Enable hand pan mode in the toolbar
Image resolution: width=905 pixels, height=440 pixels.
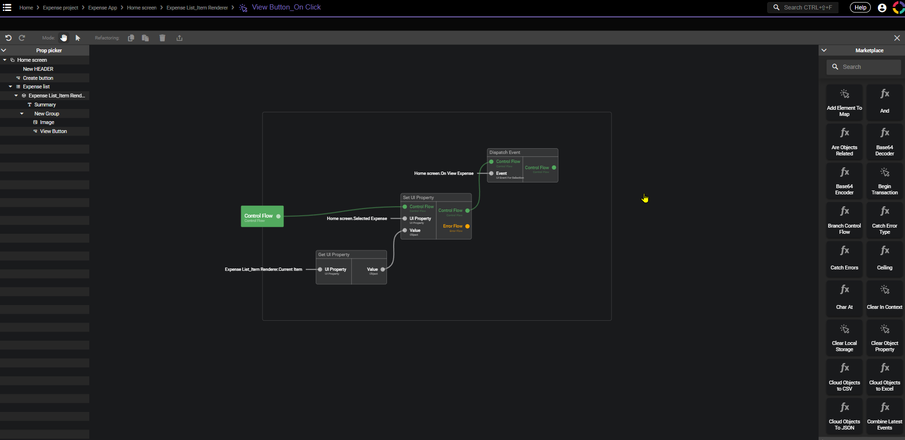64,38
